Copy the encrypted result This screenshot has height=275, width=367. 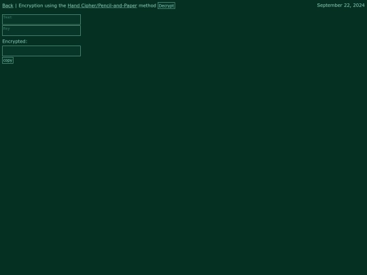tap(7, 60)
